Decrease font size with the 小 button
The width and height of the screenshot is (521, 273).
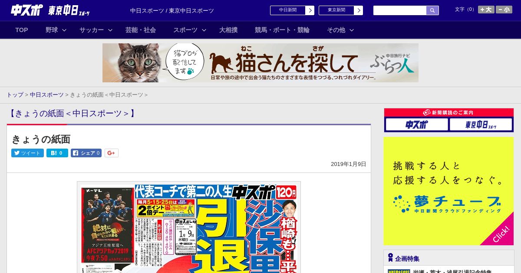(504, 10)
